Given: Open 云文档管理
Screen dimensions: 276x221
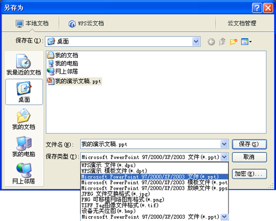Looking at the screenshot, I should click(242, 23).
